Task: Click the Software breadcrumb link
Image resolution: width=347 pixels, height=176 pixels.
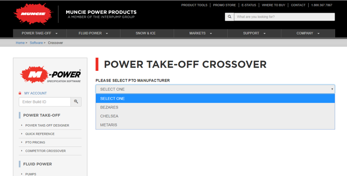Action: click(36, 43)
